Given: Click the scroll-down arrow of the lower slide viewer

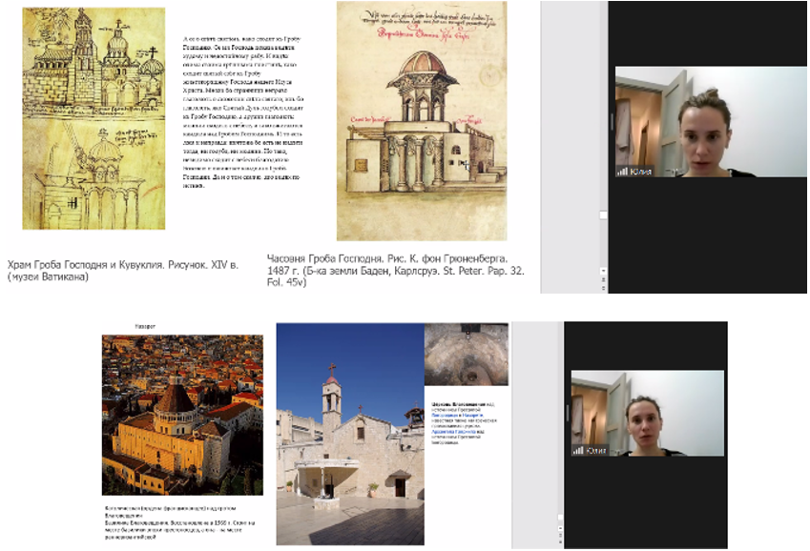Looking at the screenshot, I should (560, 527).
